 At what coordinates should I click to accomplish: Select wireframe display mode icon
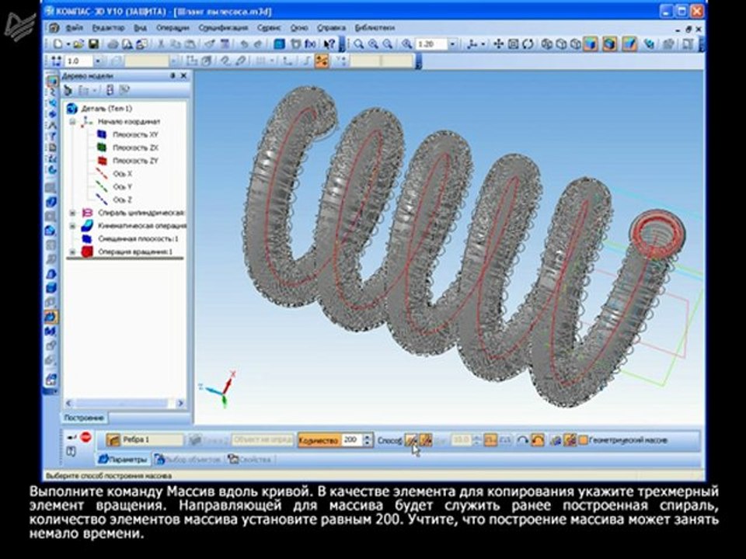546,44
